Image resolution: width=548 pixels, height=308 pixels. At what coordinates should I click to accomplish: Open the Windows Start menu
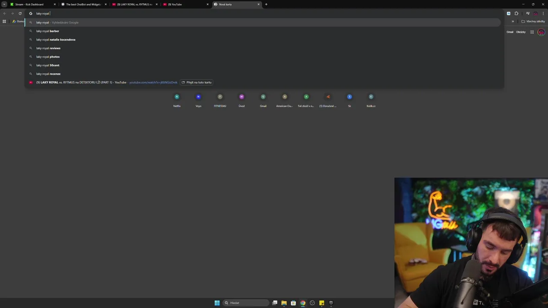[217, 303]
